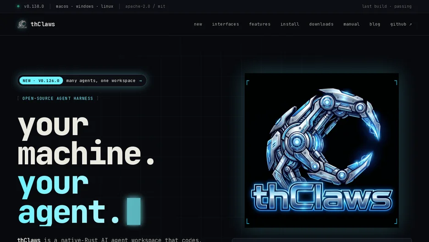Click 'macos · windows · linux' platform text
The image size is (429, 242).
click(84, 6)
